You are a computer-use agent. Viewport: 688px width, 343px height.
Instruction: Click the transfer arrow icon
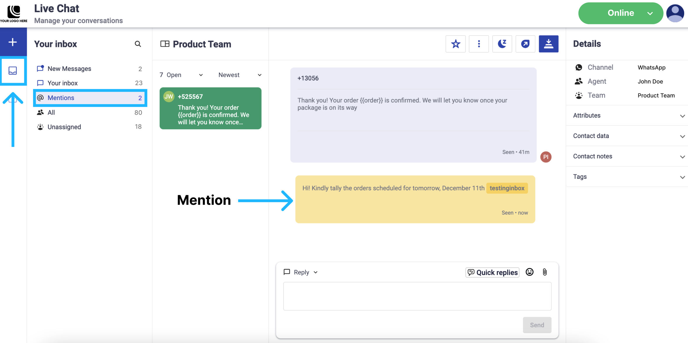tap(525, 44)
